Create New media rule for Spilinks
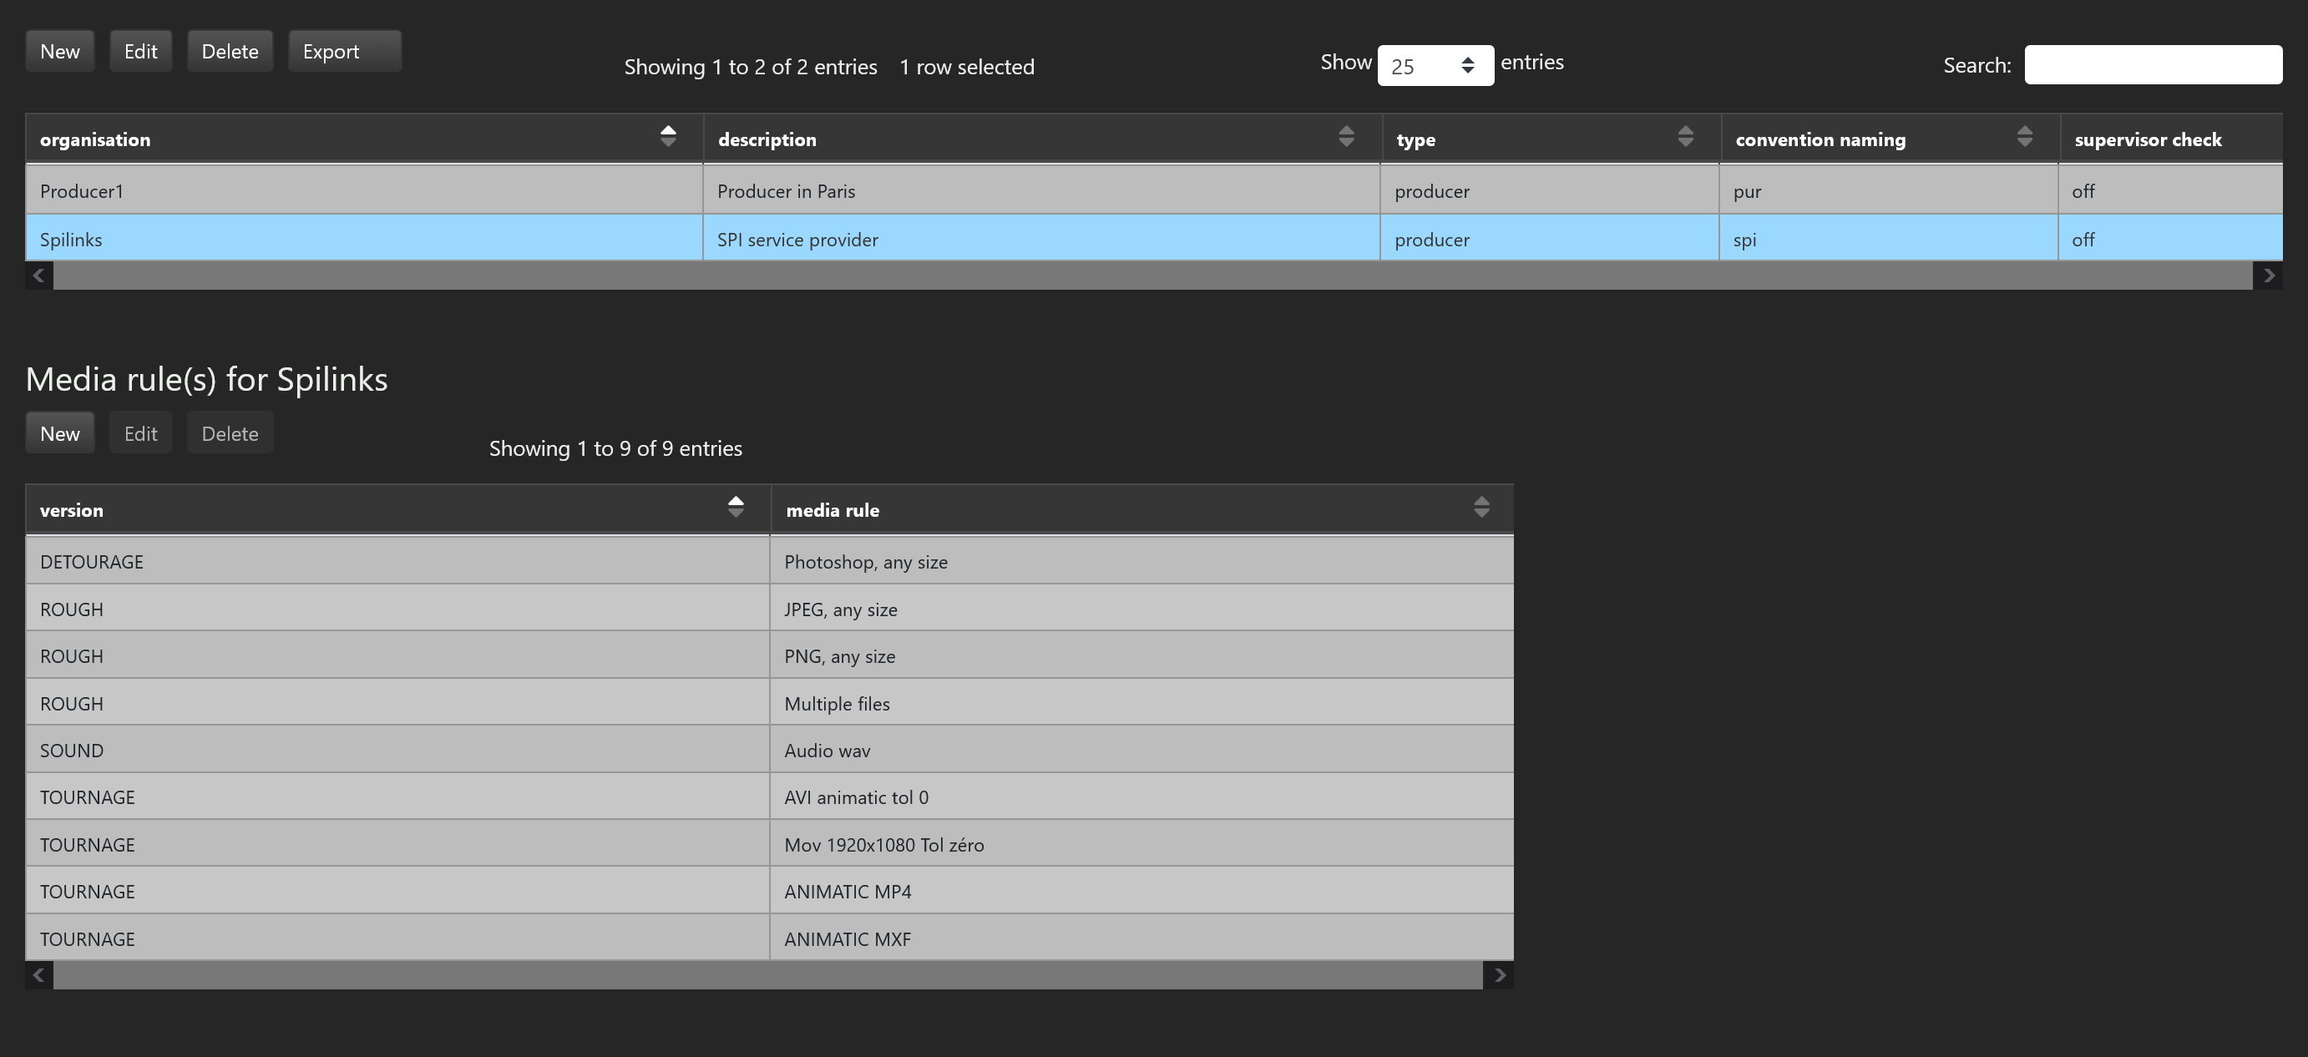Viewport: 2308px width, 1057px height. coord(60,433)
